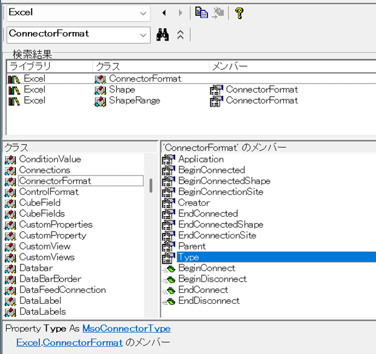Select the EndConnectedShape member
The width and height of the screenshot is (376, 354).
(x=221, y=225)
